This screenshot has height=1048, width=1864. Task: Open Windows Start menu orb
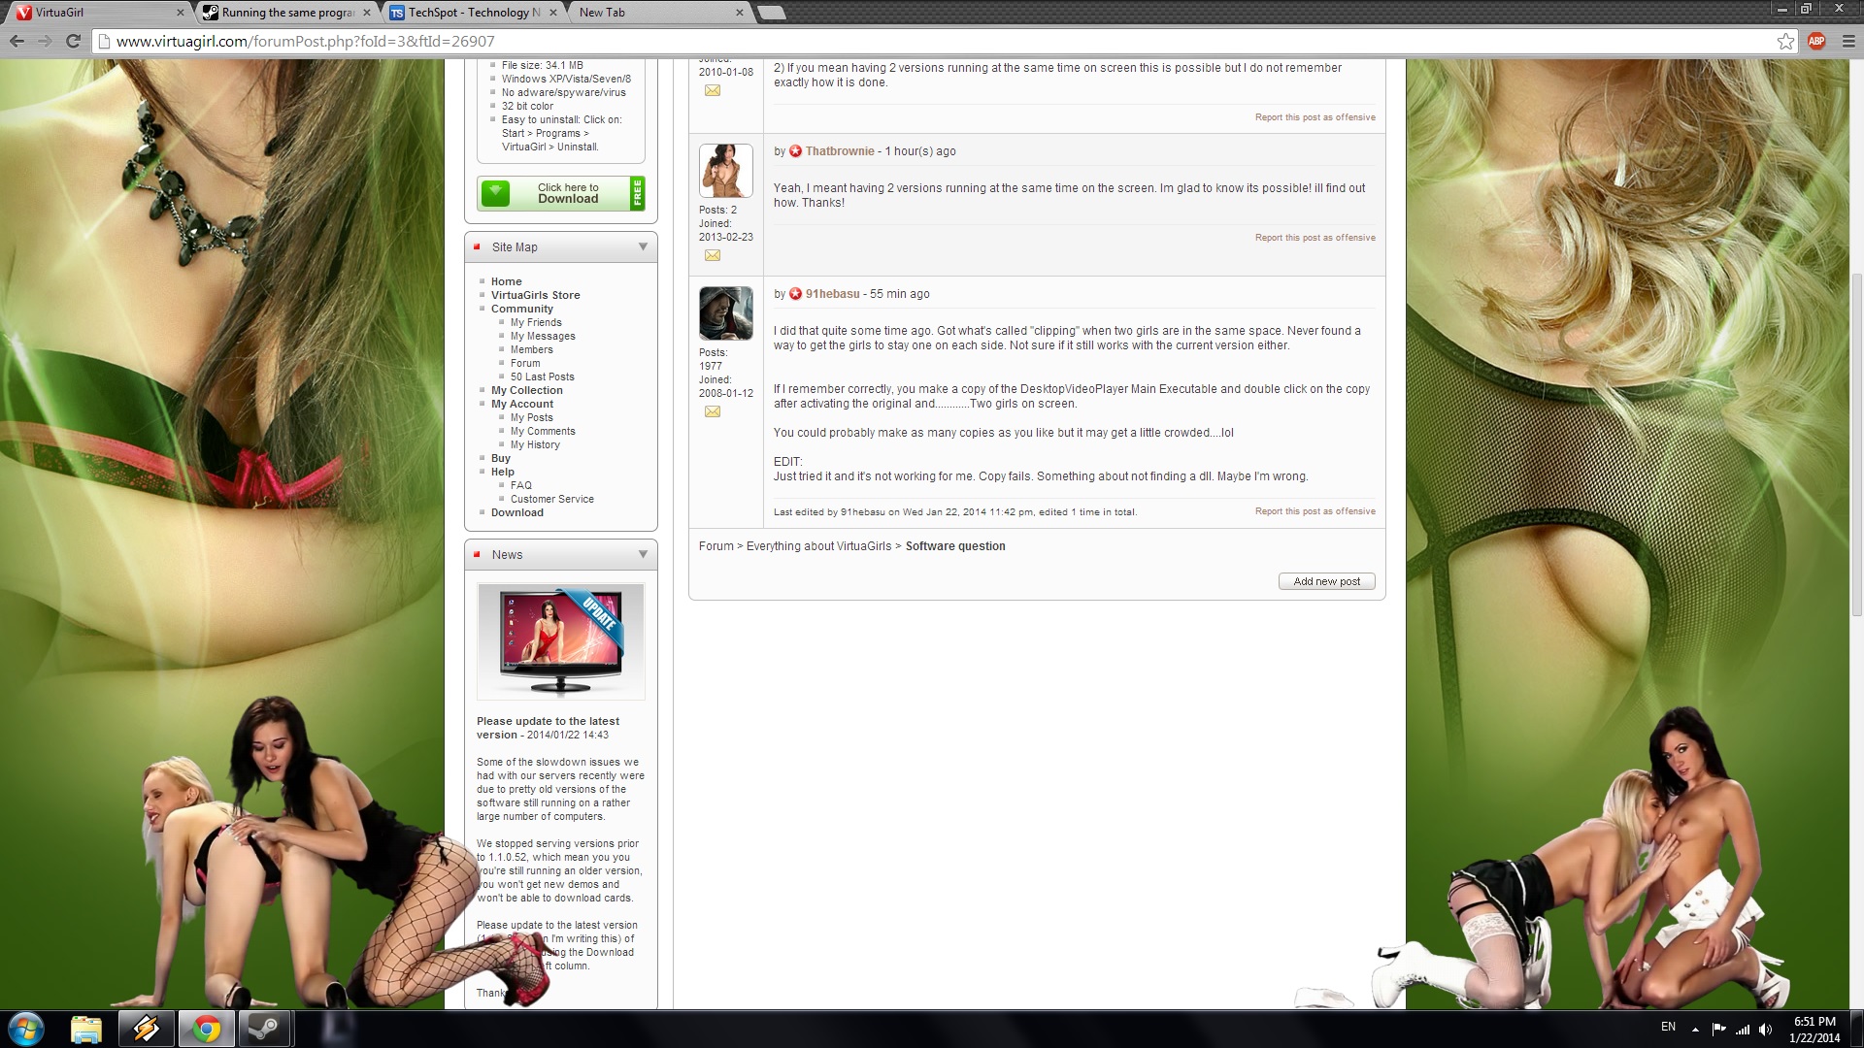click(x=26, y=1029)
